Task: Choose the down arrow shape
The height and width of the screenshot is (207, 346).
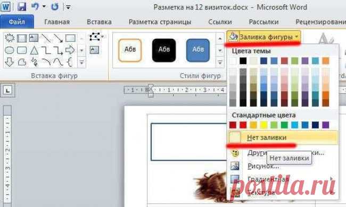Action: click(x=9, y=62)
